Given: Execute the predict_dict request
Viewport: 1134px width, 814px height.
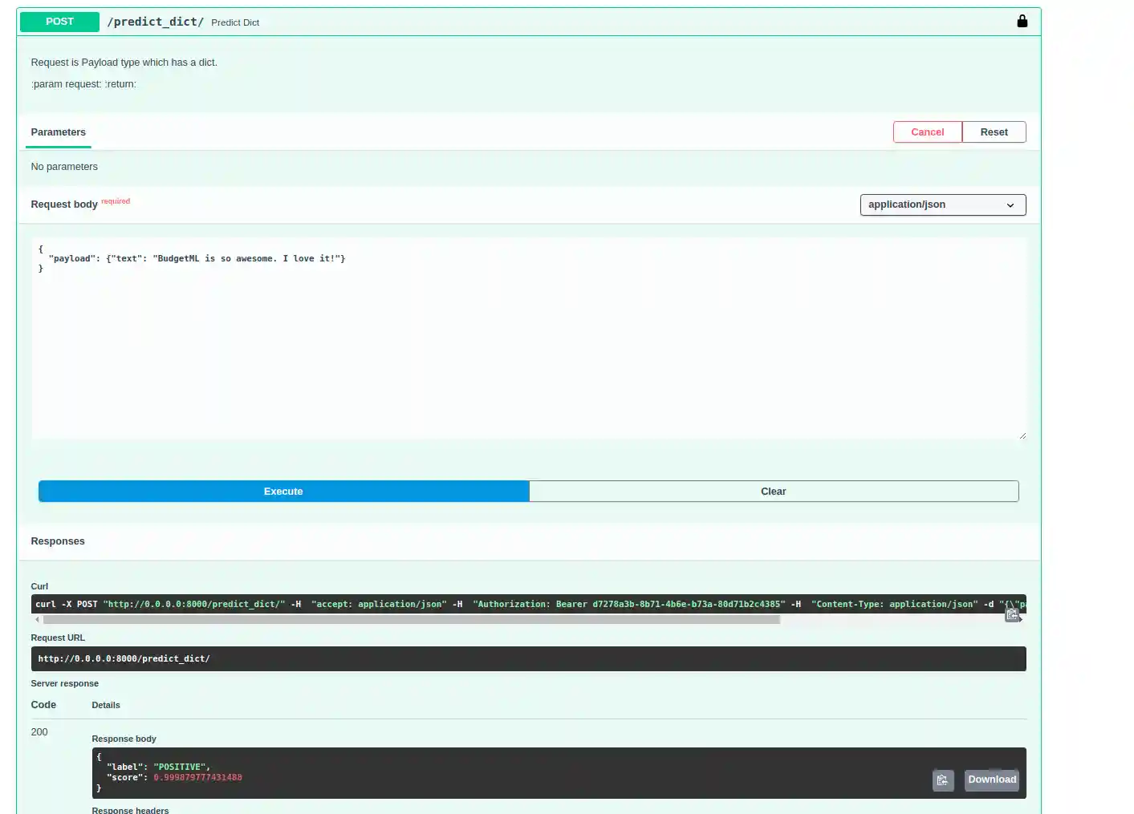Looking at the screenshot, I should pos(283,491).
